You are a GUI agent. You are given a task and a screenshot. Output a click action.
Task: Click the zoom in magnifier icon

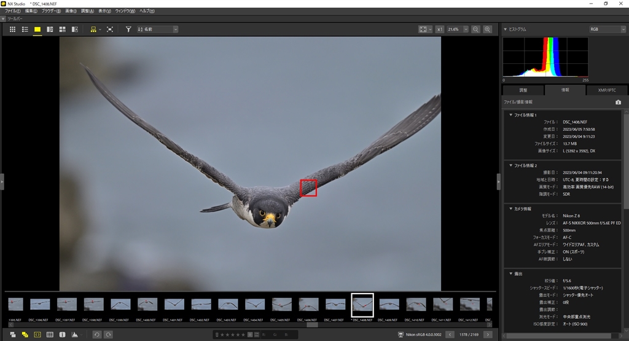(488, 29)
